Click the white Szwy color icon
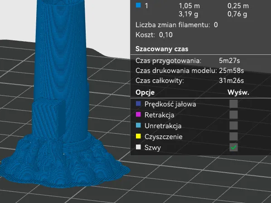The image size is (271, 203). pos(138,147)
